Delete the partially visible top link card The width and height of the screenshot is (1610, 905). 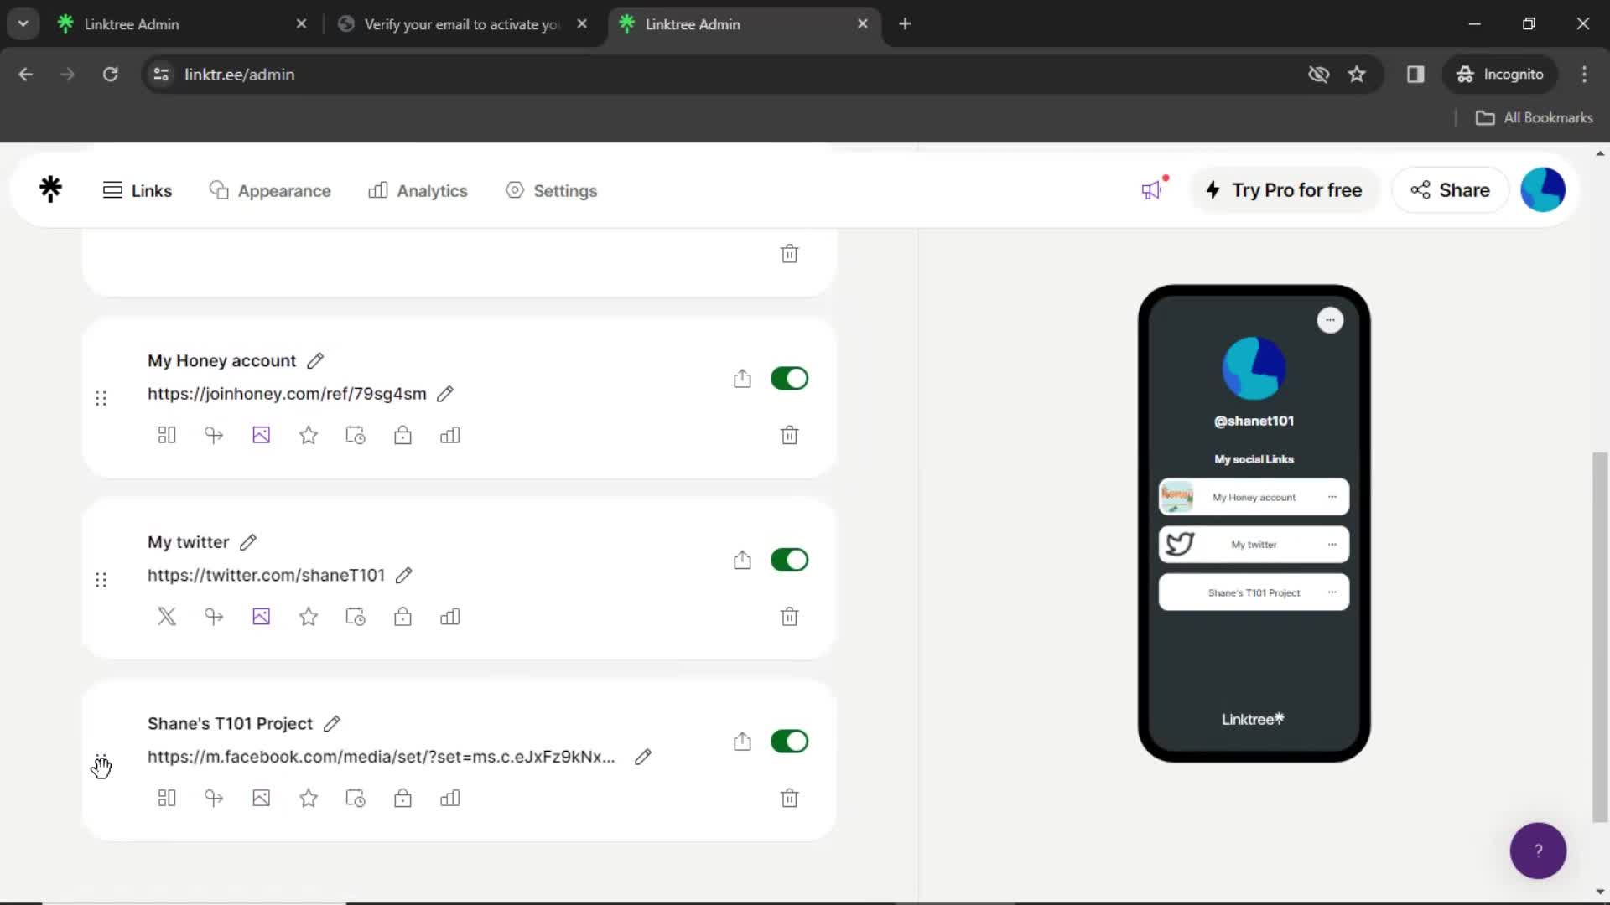click(789, 254)
